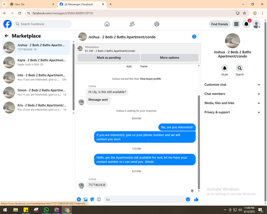
Task: Open Into conversation in chat list
Action: (36, 78)
